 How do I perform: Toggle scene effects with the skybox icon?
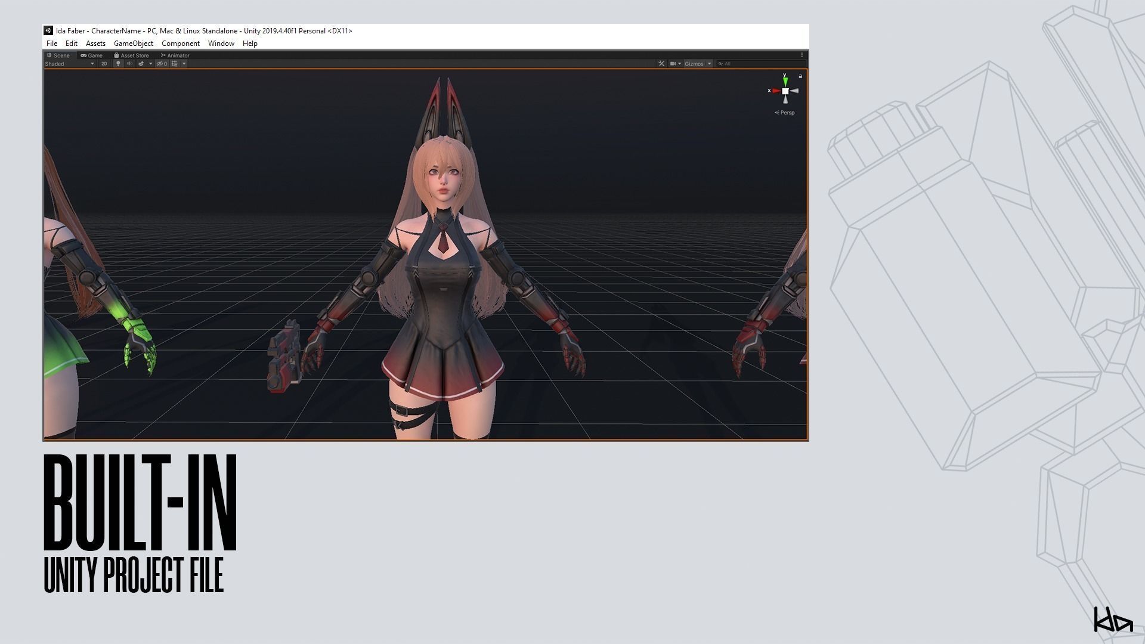tap(141, 64)
